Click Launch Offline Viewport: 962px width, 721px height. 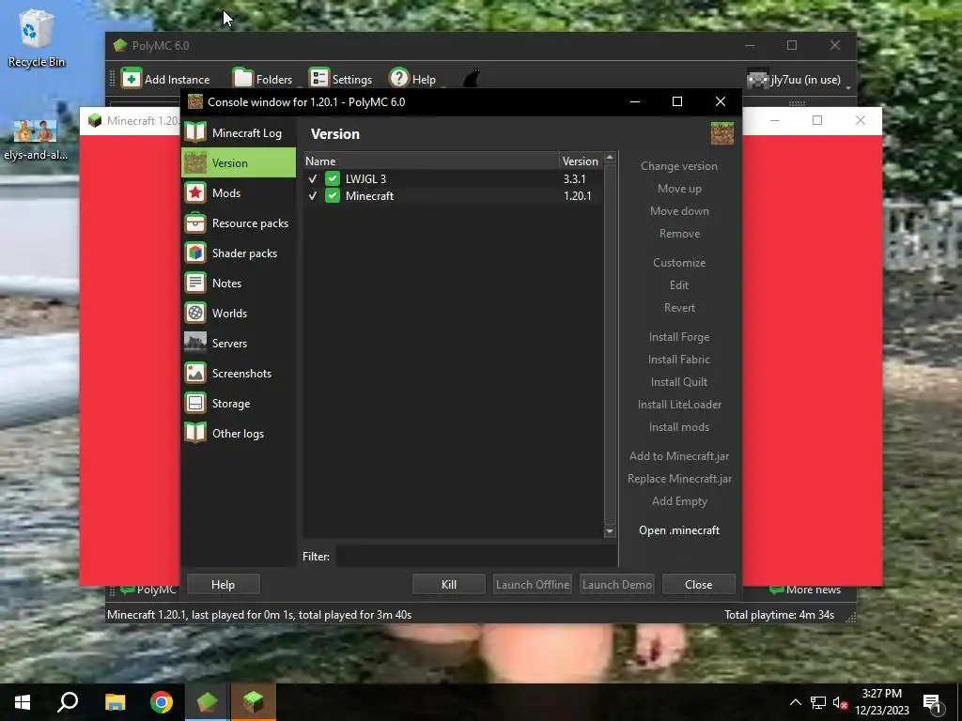coord(533,584)
